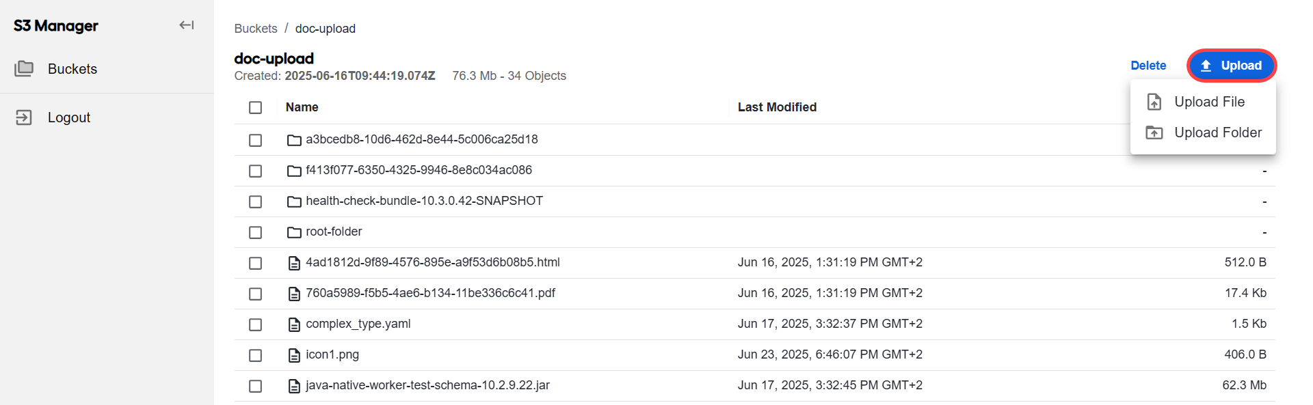
Task: Click the Upload Folder icon in dropdown
Action: pyautogui.click(x=1154, y=132)
